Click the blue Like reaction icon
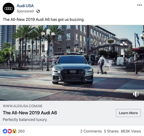Viewport: 144px width, 136px height. tap(5, 131)
